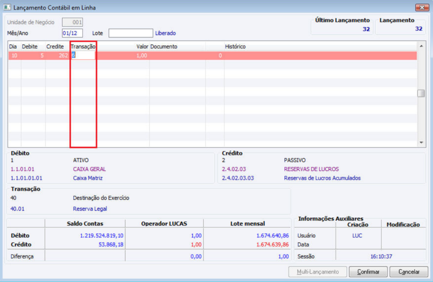This screenshot has width=433, height=282.
Task: Click Operador LUCAS Diferença value 0,00
Action: tap(196, 257)
